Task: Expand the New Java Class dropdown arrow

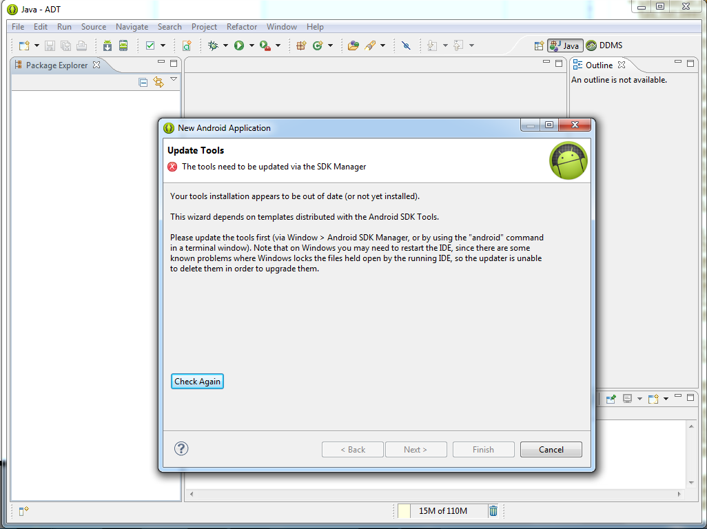Action: pos(331,45)
